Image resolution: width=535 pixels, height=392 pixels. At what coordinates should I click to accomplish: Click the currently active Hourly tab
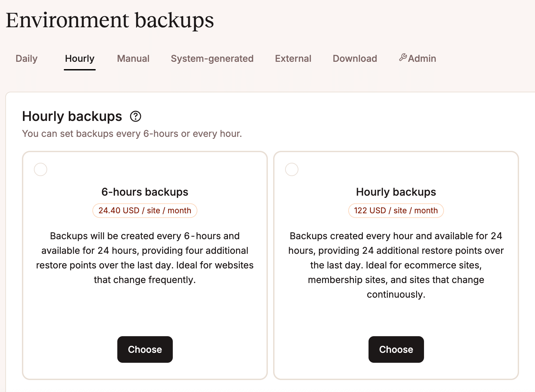click(x=79, y=58)
